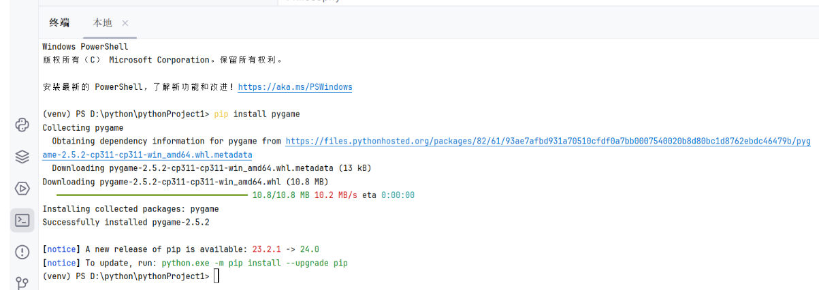The height and width of the screenshot is (290, 819).
Task: Click the 'Windows PowerShell' header line
Action: [x=85, y=47]
